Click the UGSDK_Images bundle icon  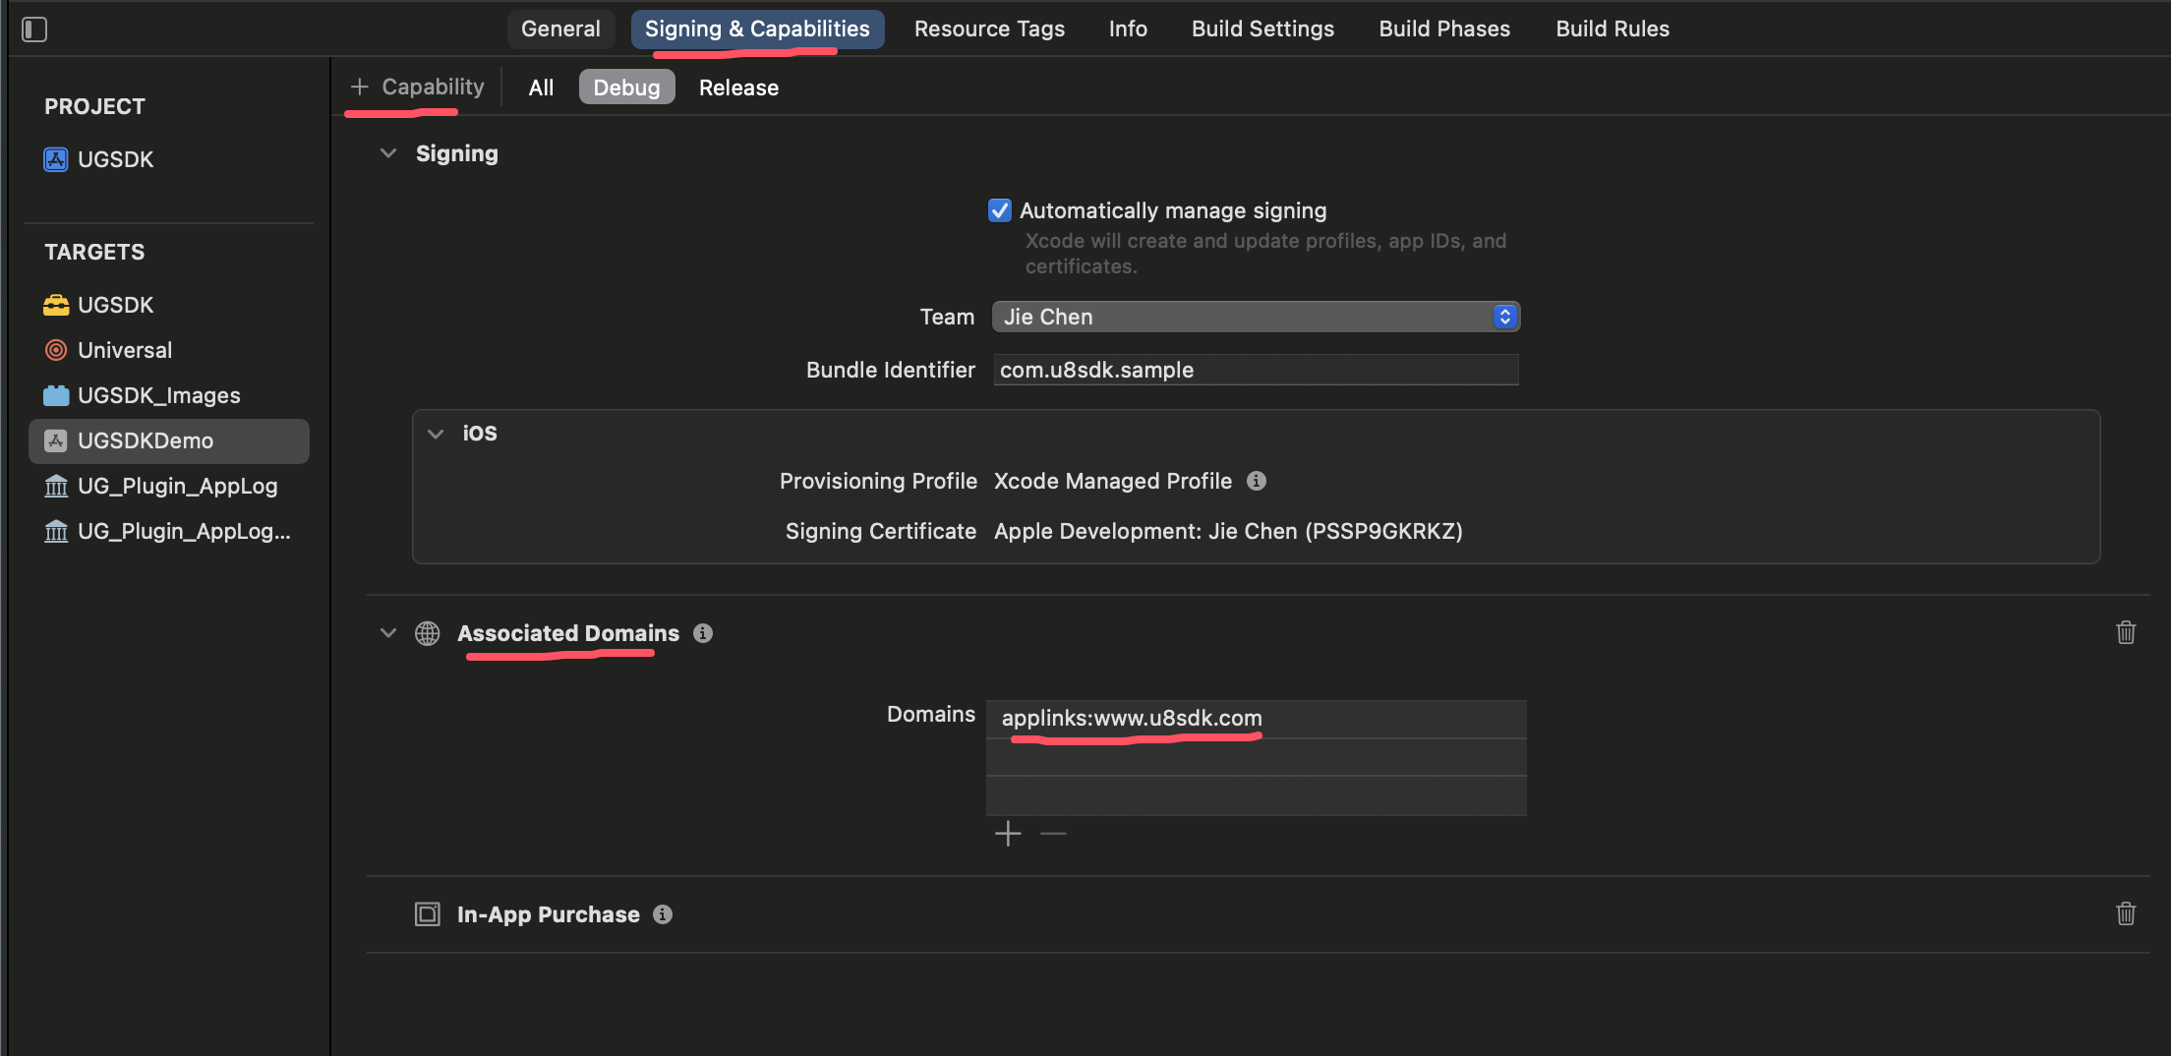pos(56,395)
